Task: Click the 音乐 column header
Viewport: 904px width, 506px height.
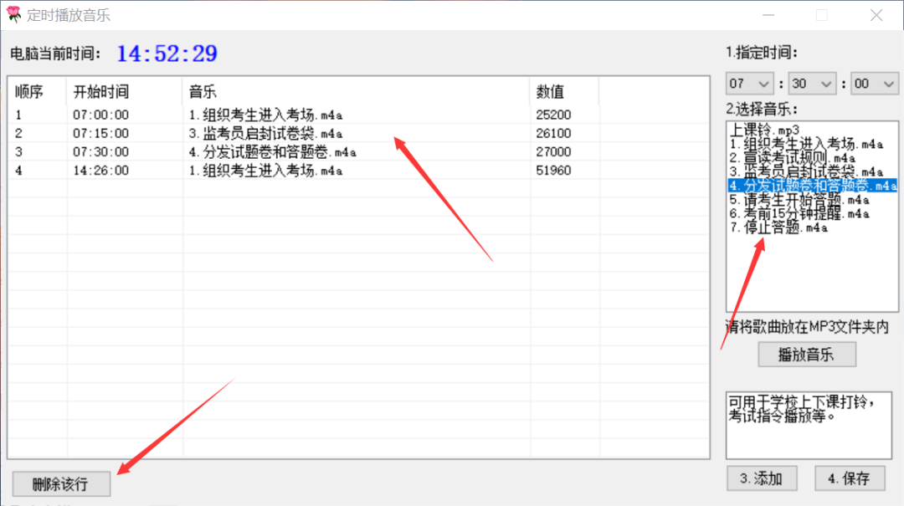Action: click(x=356, y=92)
